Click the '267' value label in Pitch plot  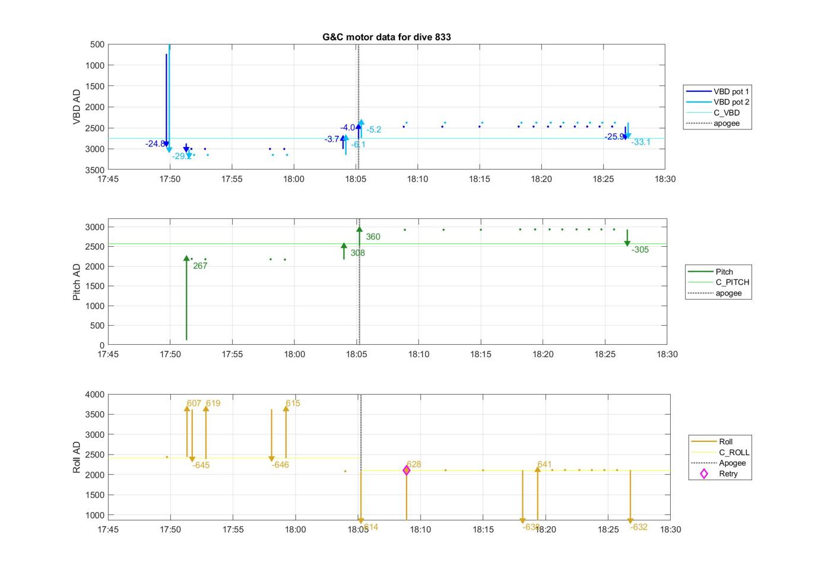point(200,266)
